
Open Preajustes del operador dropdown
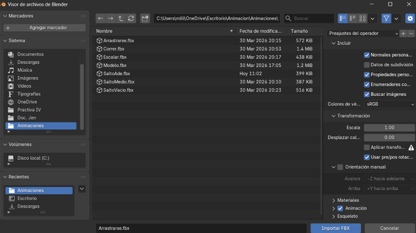coord(363,33)
